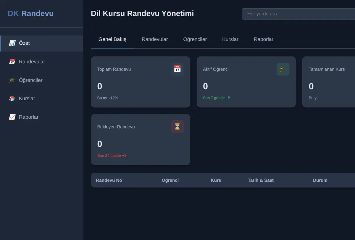Sort by the Randevu No column header
The image size is (355, 240).
click(x=109, y=180)
